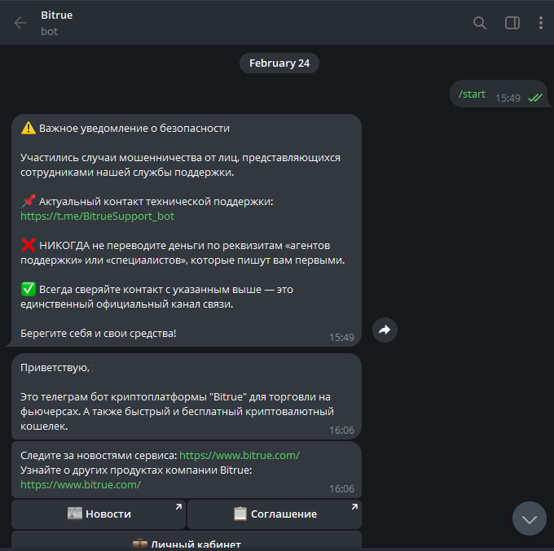Click the pushpin emoji before 'Актуальный контакт'

(29, 201)
